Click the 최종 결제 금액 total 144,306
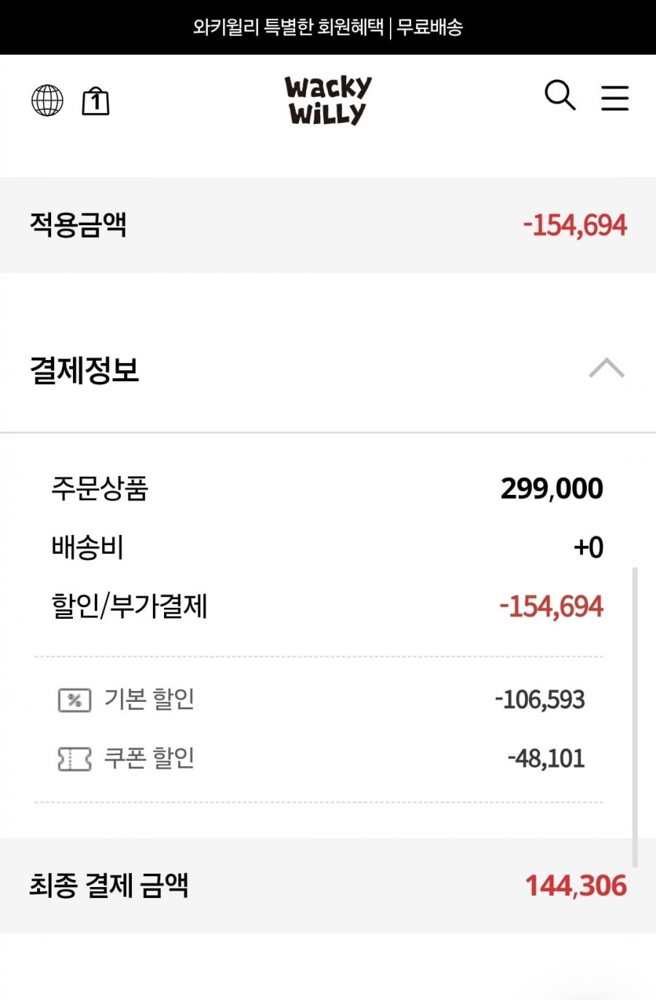Image resolution: width=656 pixels, height=1000 pixels. (x=575, y=886)
